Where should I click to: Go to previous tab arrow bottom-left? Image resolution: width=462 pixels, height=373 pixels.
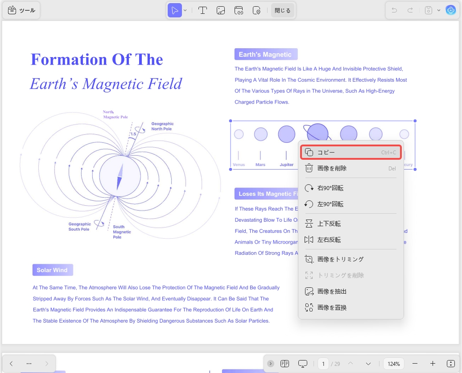[11, 364]
